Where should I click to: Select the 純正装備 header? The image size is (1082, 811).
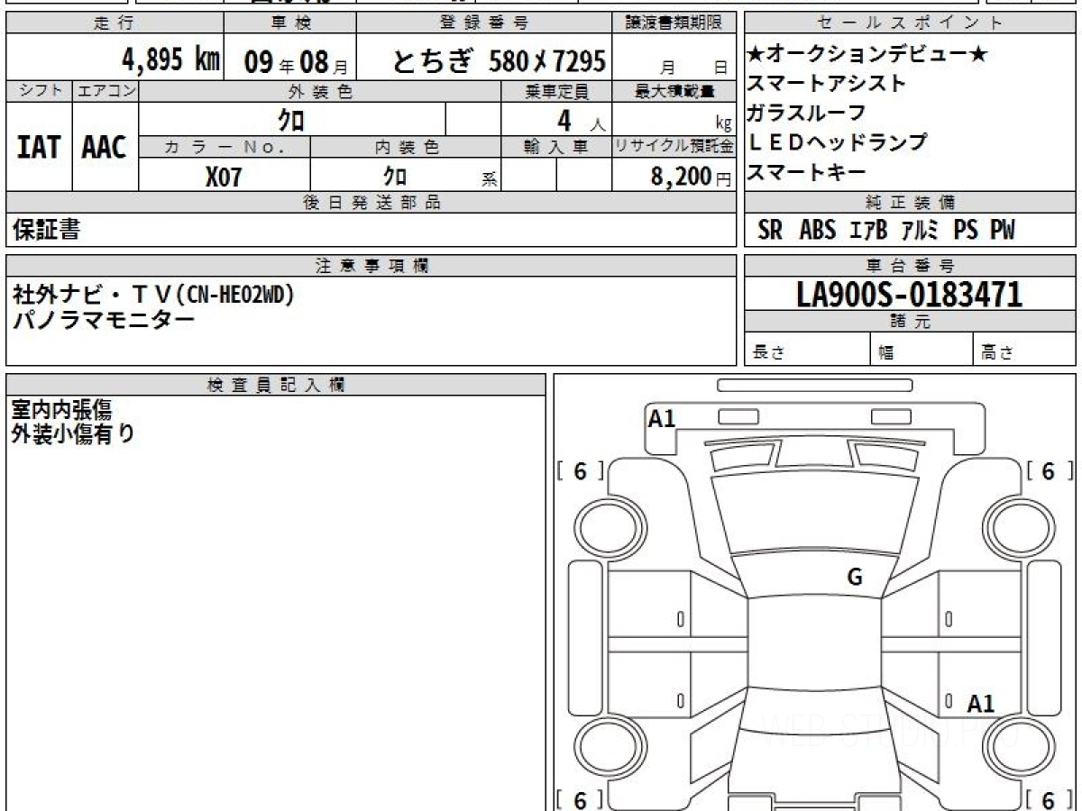coord(910,203)
